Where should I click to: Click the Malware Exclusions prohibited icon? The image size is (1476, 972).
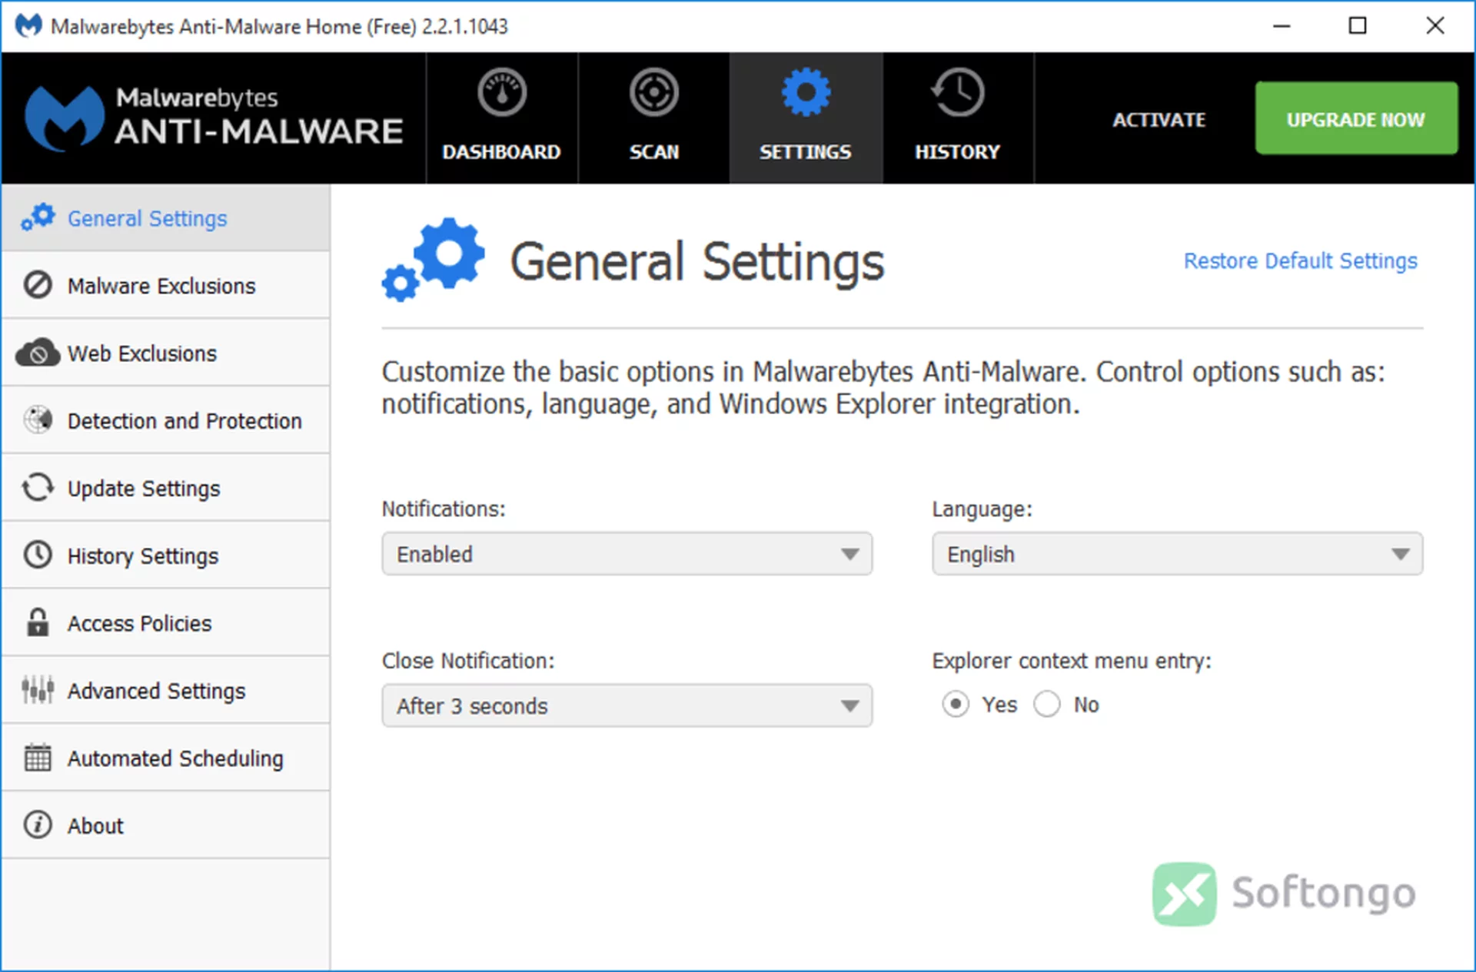point(38,285)
